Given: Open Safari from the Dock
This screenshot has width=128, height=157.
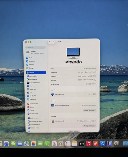Looking at the screenshot, I should 6,144.
